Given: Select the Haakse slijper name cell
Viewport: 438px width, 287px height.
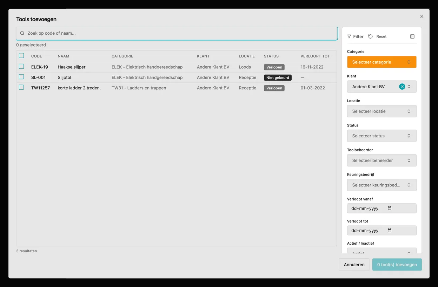Looking at the screenshot, I should pyautogui.click(x=72, y=67).
